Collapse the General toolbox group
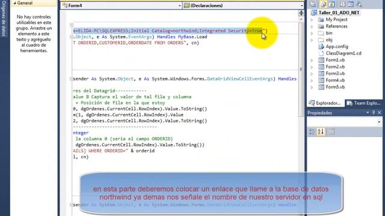 pos(14,3)
